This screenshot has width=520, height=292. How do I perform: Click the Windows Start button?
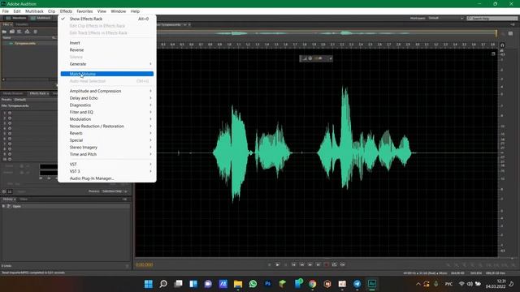(x=148, y=284)
